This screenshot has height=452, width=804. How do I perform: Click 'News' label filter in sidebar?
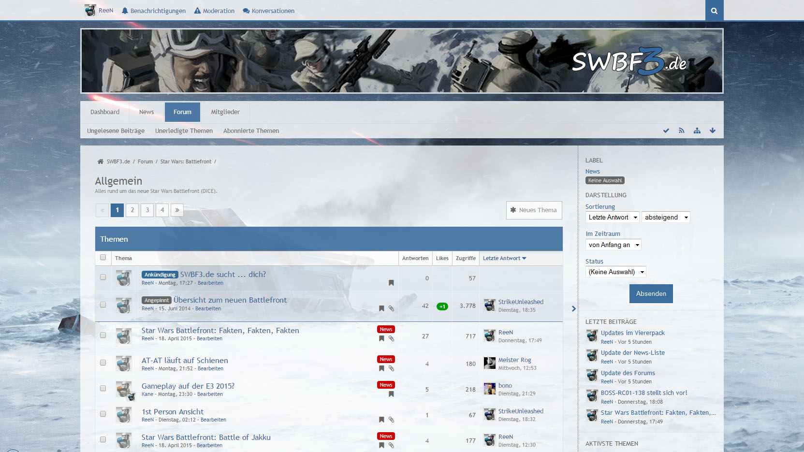point(592,171)
